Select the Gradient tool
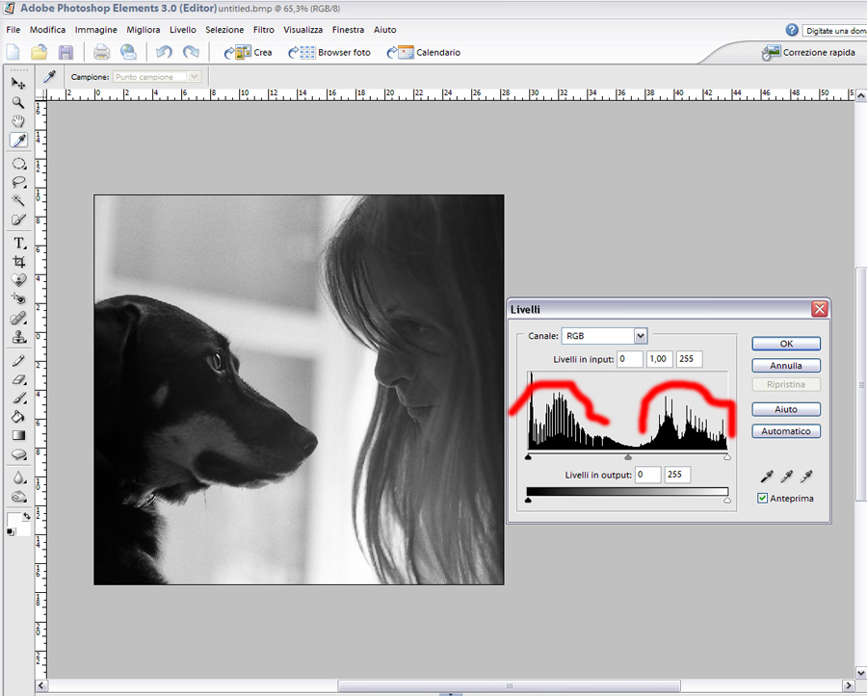 pyautogui.click(x=18, y=435)
